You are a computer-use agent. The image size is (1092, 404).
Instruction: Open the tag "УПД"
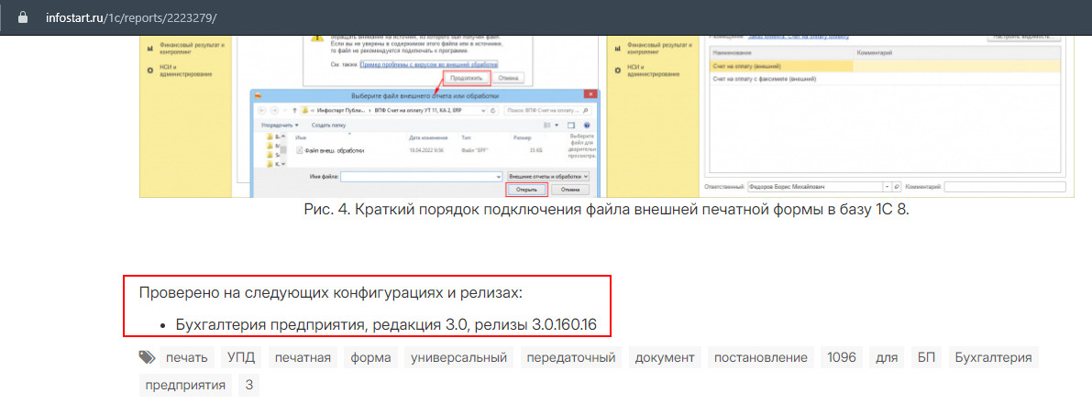coord(241,358)
